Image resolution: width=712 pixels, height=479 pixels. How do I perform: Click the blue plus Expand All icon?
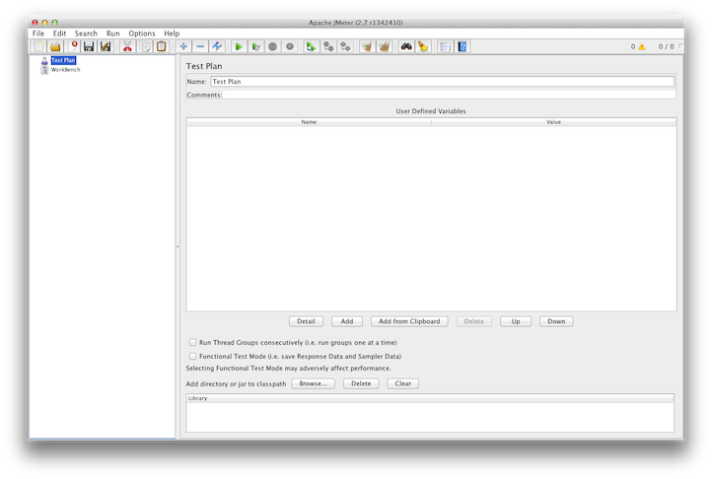[x=183, y=46]
